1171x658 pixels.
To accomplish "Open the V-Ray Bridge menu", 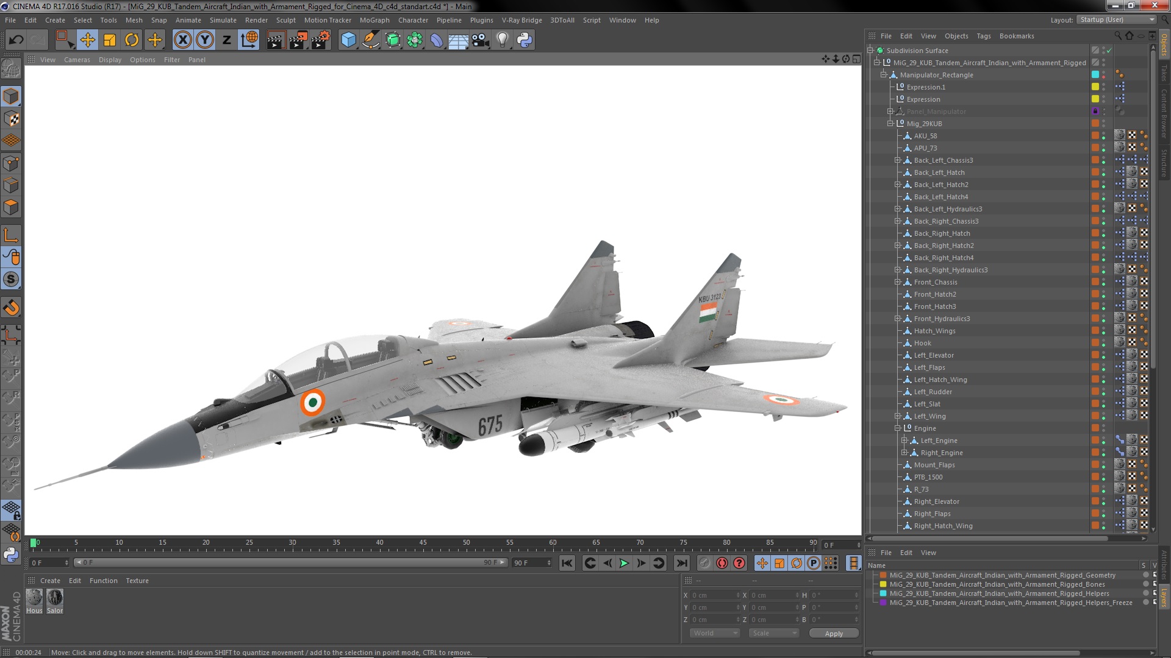I will [521, 20].
